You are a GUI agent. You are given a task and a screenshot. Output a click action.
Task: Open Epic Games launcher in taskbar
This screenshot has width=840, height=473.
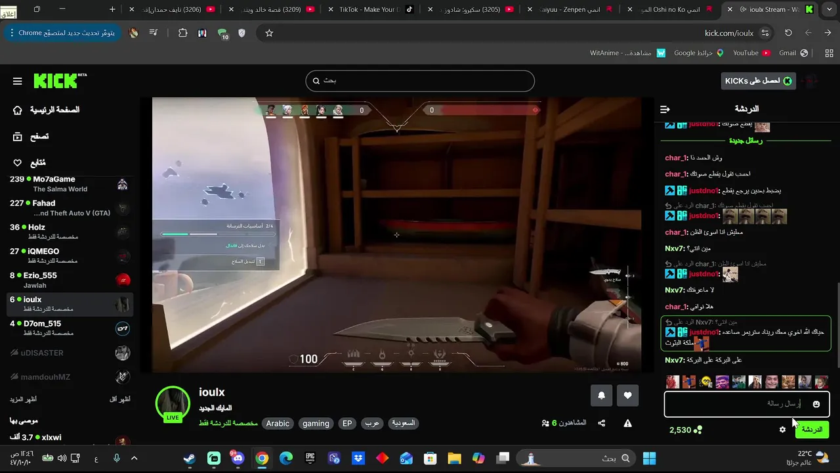(310, 458)
